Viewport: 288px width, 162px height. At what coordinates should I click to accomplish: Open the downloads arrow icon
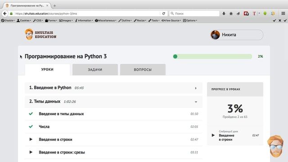(224, 13)
